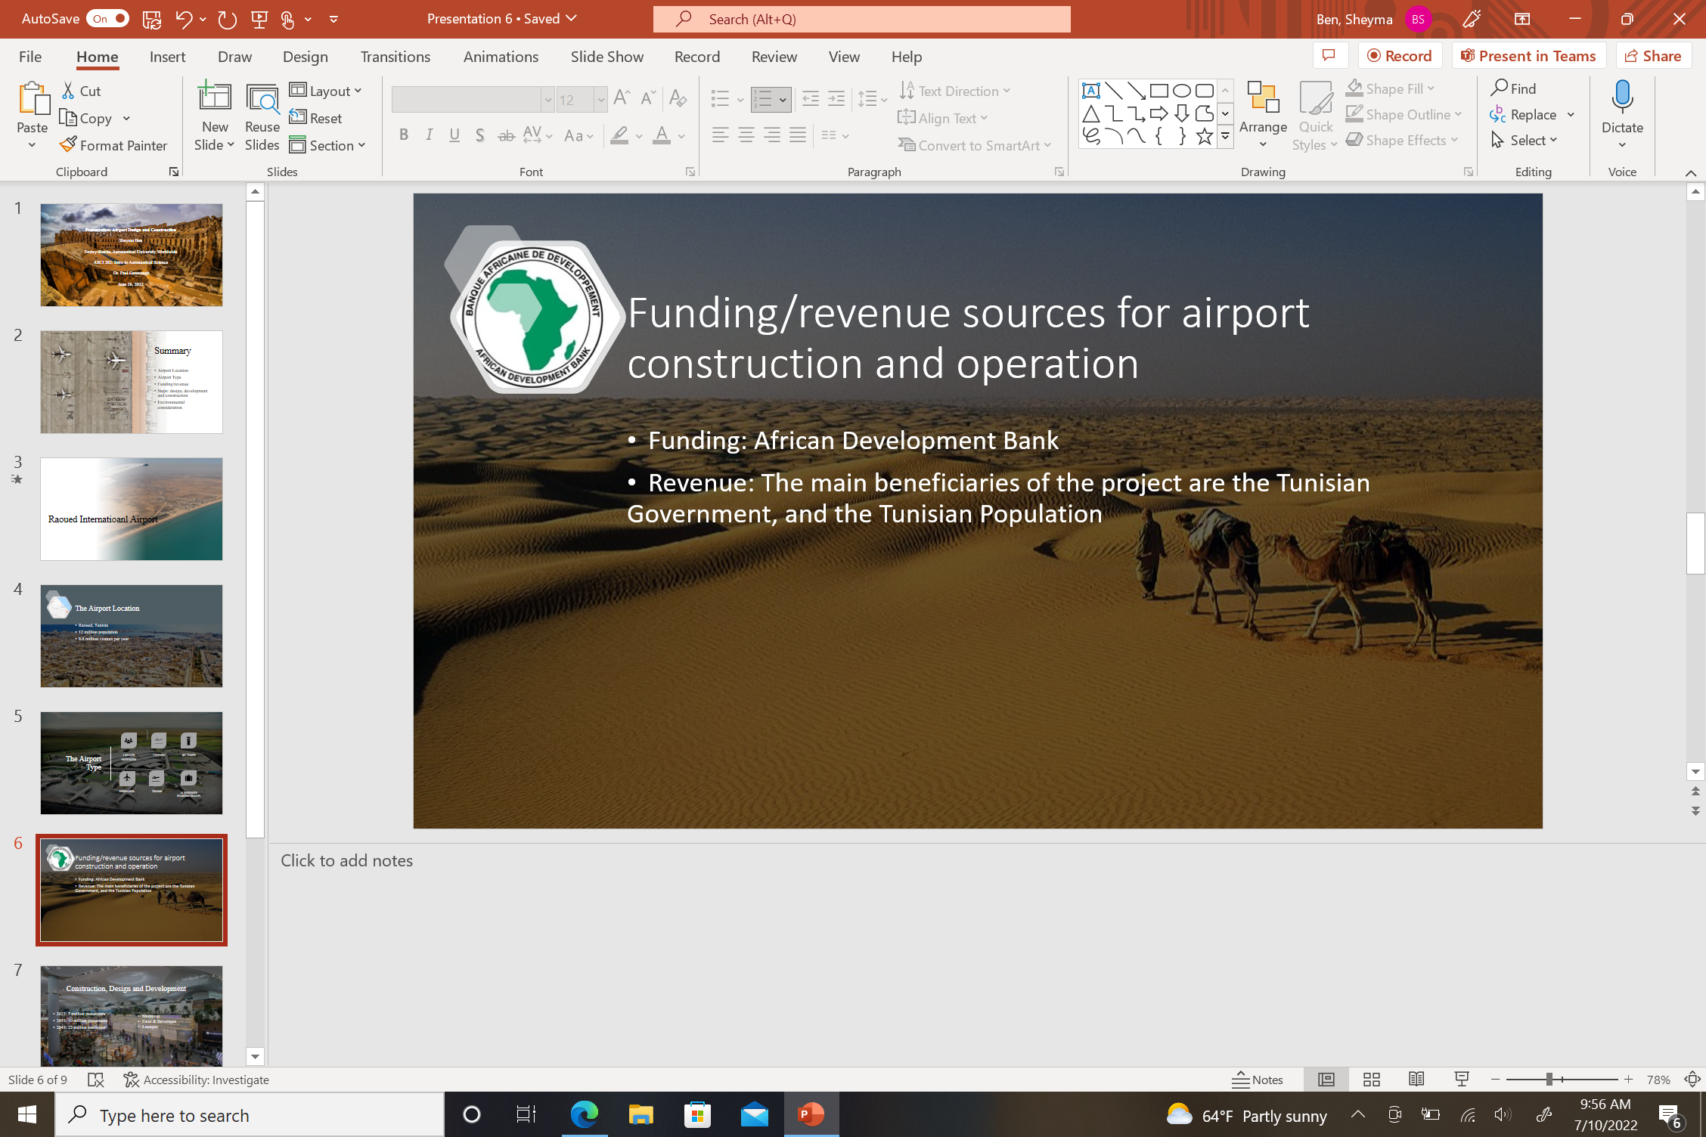Fit slide to current window
1706x1137 pixels.
[x=1692, y=1080]
